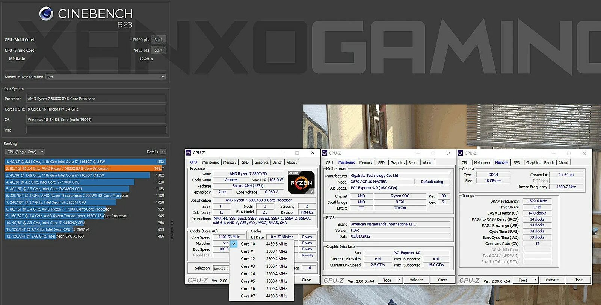Click the CPU-Z window title icon of the CPU window

pyautogui.click(x=189, y=153)
